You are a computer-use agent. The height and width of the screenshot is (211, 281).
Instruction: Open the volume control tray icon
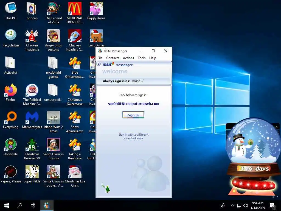(246, 206)
